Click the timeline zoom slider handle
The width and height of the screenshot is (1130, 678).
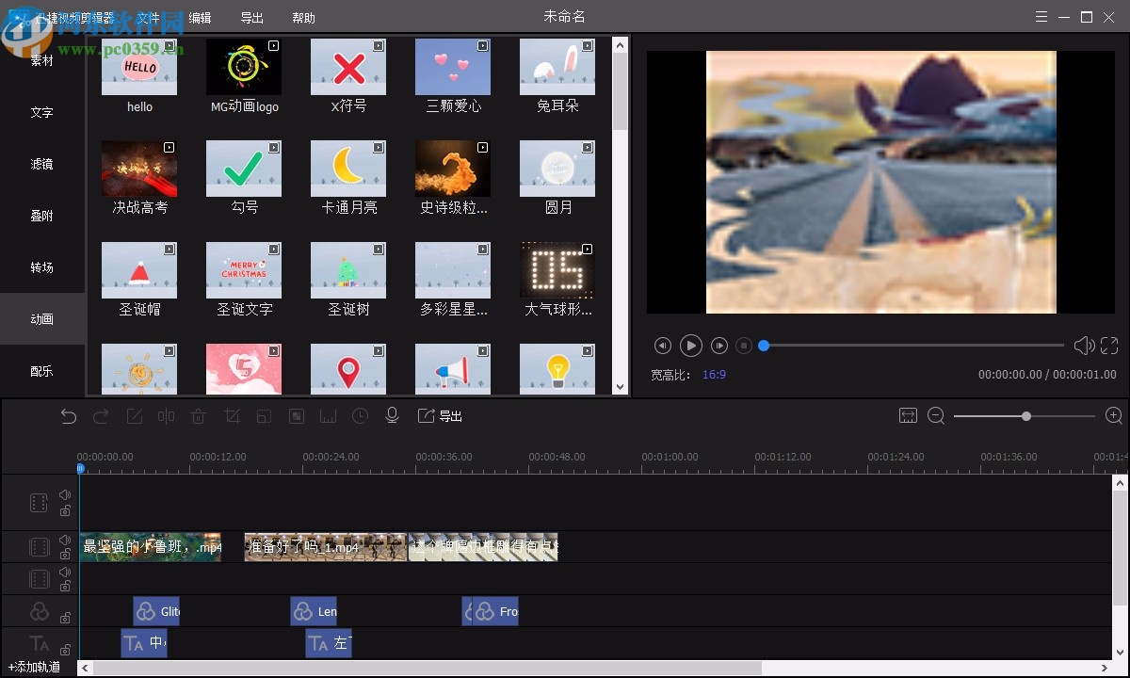coord(1026,416)
